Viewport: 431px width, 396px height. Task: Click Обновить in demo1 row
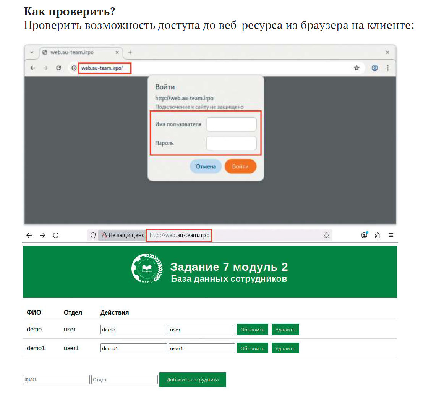252,348
